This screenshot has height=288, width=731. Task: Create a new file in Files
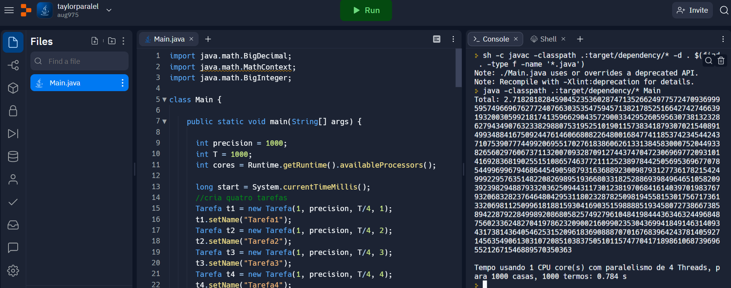pos(95,41)
